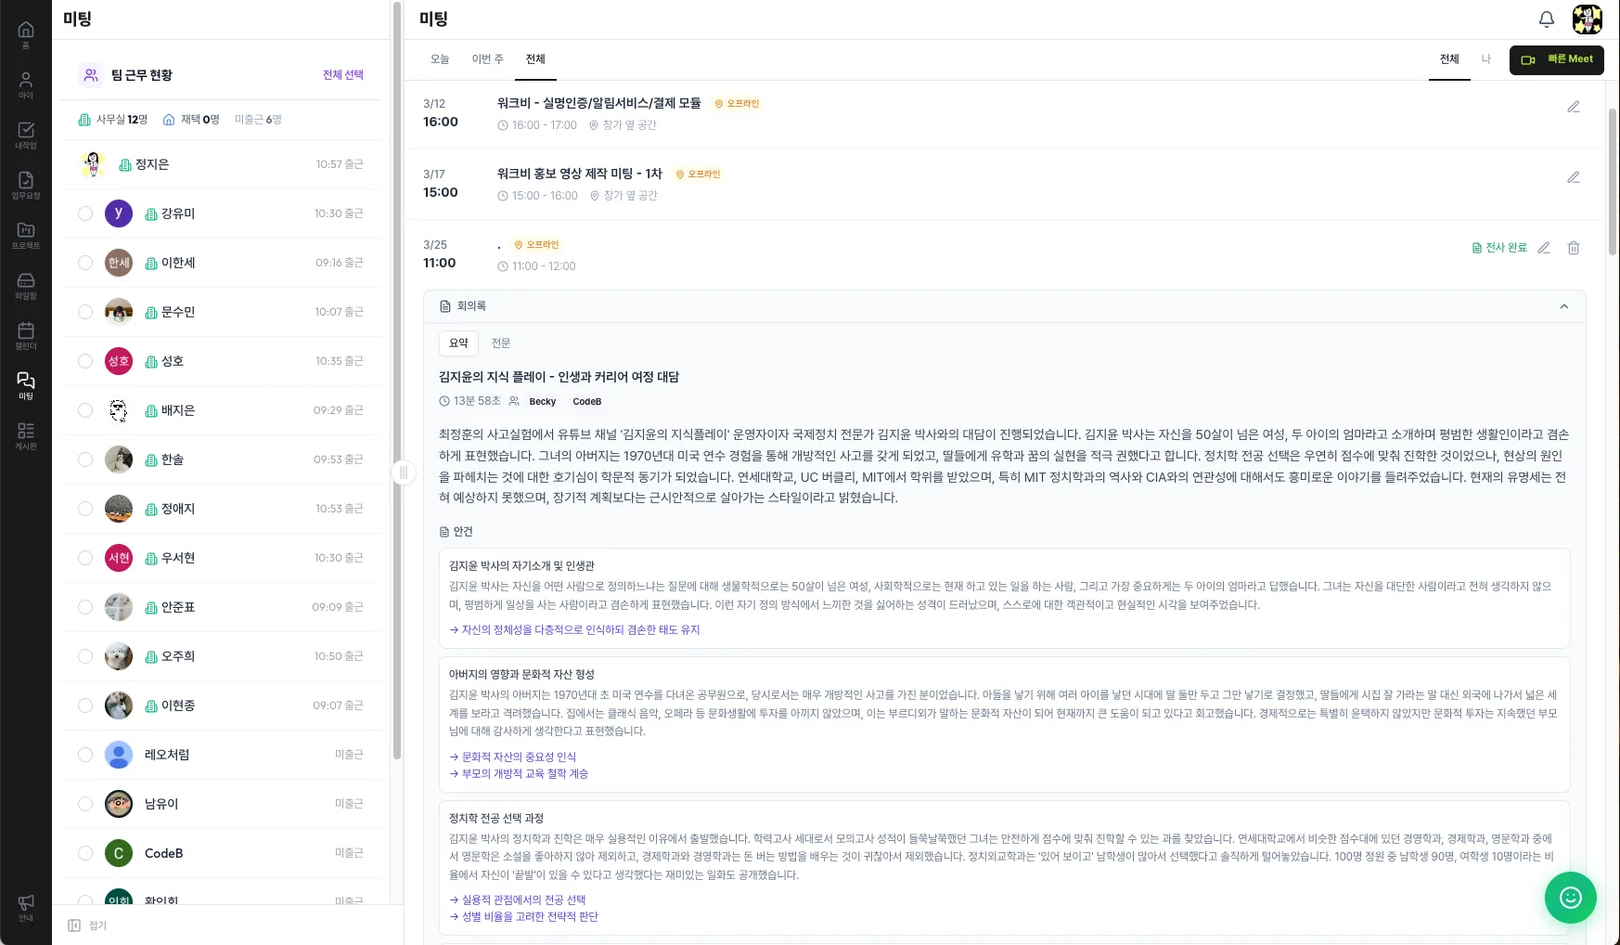Delete the 3/25 meeting with trash icon
The width and height of the screenshot is (1620, 945).
tap(1574, 248)
